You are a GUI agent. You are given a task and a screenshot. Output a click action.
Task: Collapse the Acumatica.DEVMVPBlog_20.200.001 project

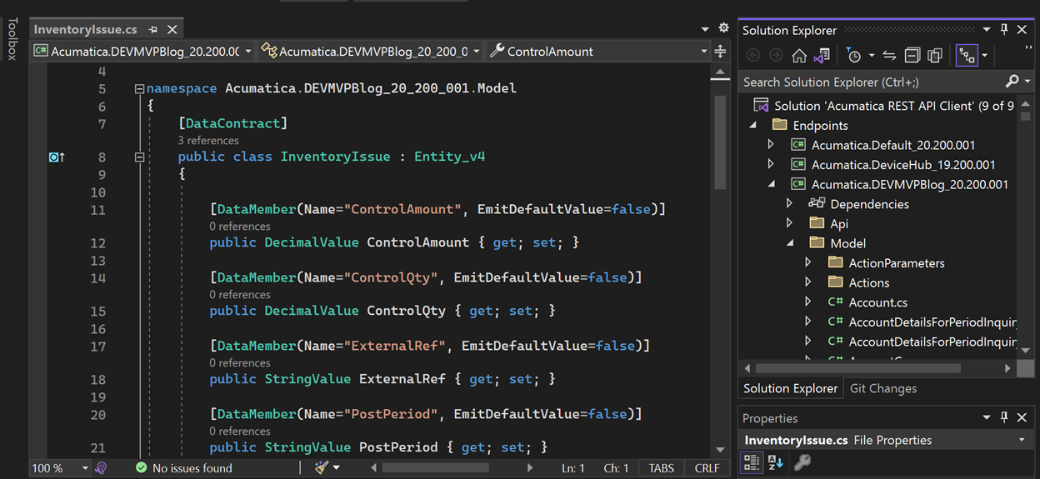[771, 184]
